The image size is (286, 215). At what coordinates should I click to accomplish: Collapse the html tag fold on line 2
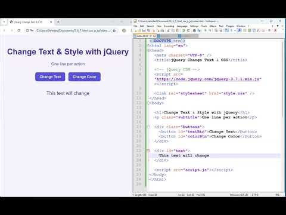click(x=148, y=45)
